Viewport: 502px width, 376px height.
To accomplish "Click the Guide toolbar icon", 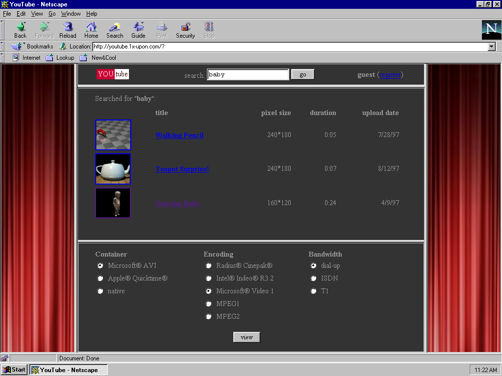I will point(138,27).
